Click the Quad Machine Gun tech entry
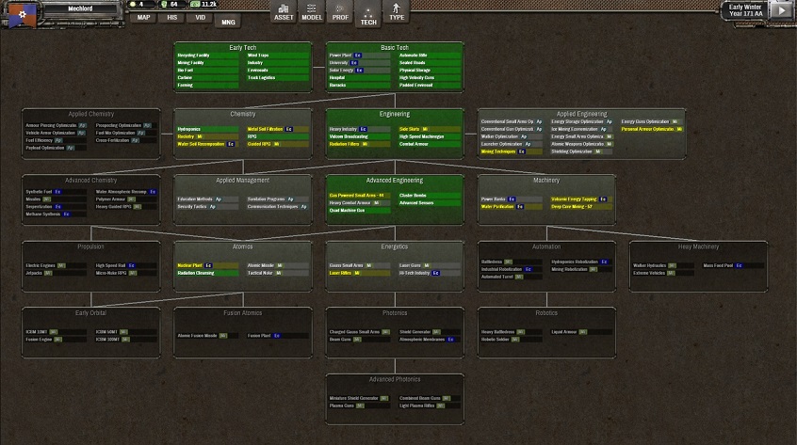The image size is (797, 445). point(359,211)
